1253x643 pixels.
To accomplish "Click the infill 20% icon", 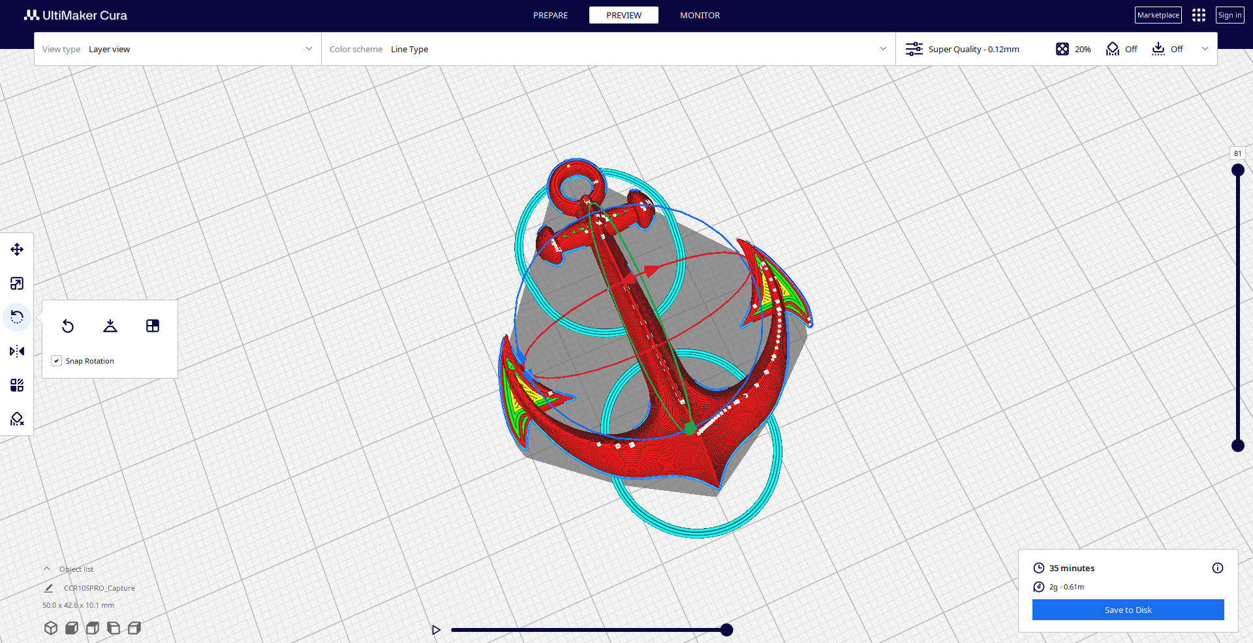I will pyautogui.click(x=1062, y=49).
